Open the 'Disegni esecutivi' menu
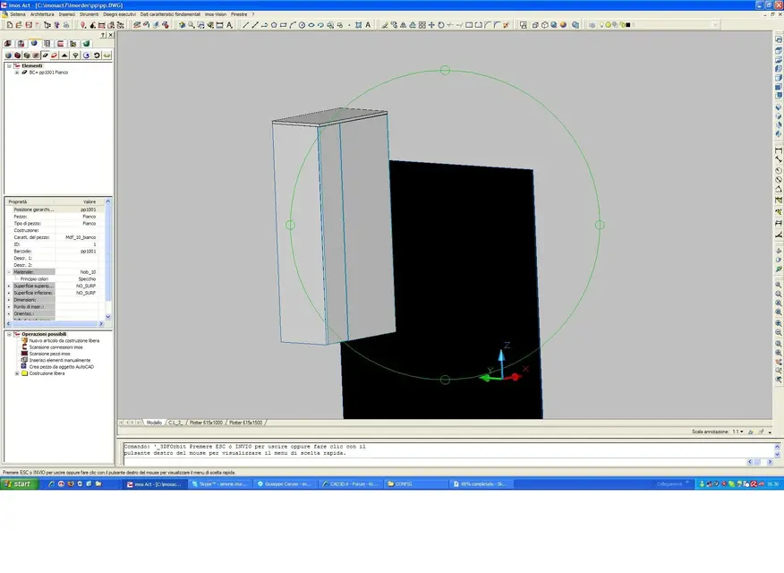 tap(121, 14)
